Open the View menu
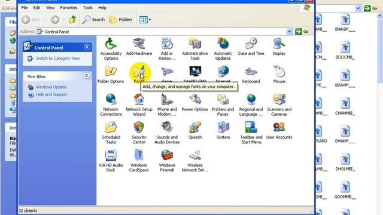 click(x=50, y=8)
